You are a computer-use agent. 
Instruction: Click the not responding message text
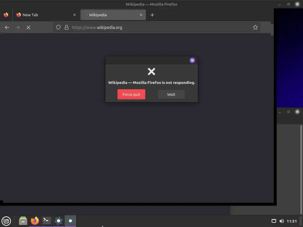point(151,83)
